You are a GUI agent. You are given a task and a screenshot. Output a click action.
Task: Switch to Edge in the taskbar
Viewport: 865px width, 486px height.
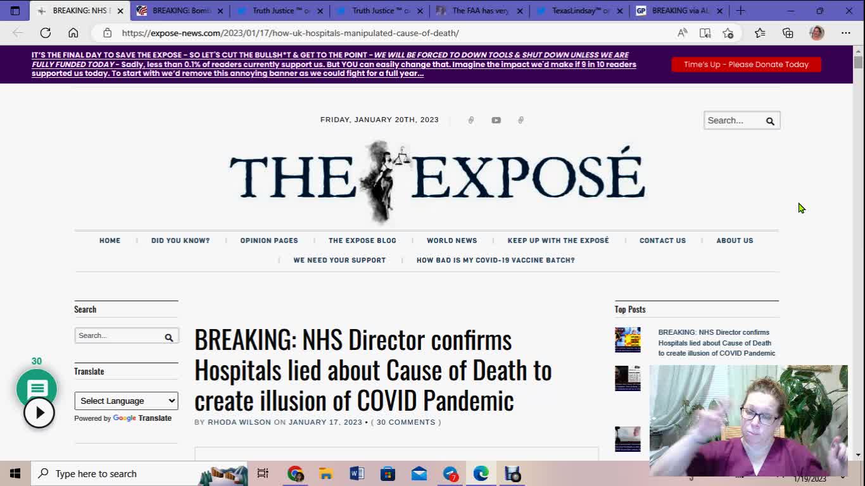[x=481, y=473]
